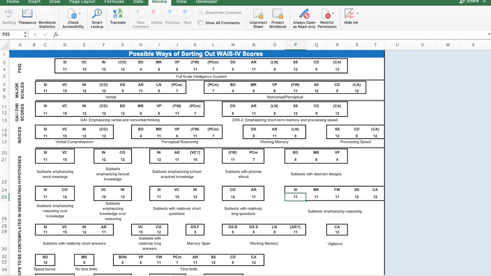Select the row 25 header

pyautogui.click(x=5, y=197)
